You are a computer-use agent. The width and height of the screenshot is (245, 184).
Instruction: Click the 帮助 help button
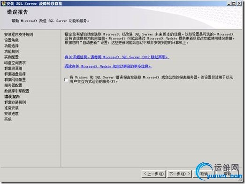[228, 174]
